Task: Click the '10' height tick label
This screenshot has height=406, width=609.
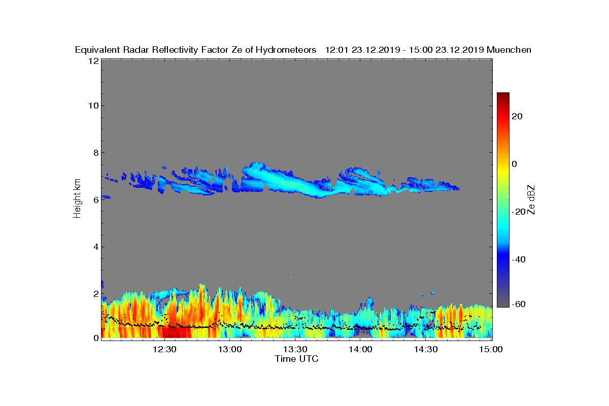Action: pyautogui.click(x=92, y=106)
